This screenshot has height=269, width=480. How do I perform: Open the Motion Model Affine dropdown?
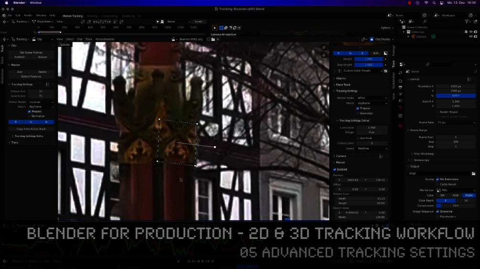(x=372, y=98)
